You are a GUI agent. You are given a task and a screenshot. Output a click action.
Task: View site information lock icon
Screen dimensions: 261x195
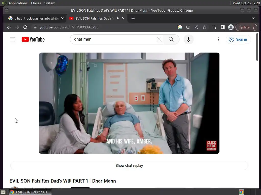[x=35, y=27]
